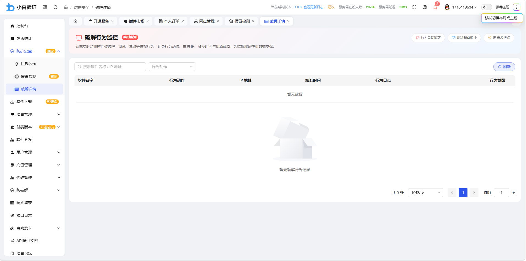
Task: Close the 破解详情 tab
Action: (288, 21)
